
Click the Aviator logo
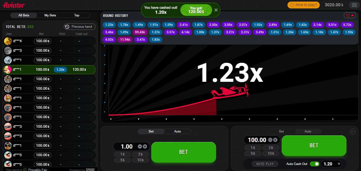[x=13, y=5]
